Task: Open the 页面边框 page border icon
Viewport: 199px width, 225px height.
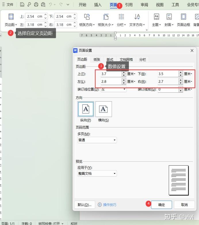Action: [183, 17]
